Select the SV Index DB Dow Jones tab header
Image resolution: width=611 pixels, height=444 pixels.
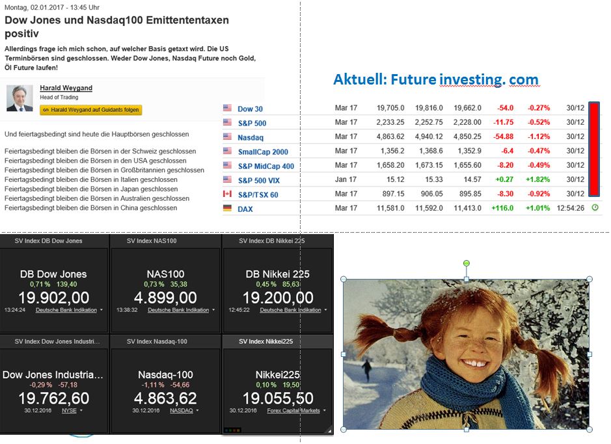[49, 241]
